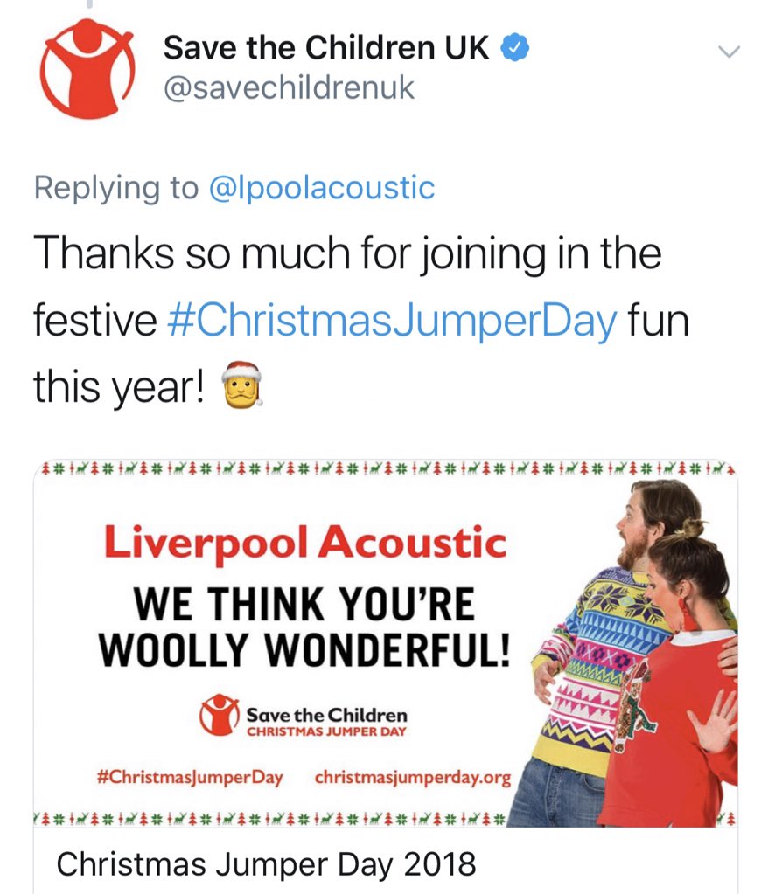Click the #ChristmasJumperDay text inside card
This screenshot has width=761, height=894.
[190, 778]
